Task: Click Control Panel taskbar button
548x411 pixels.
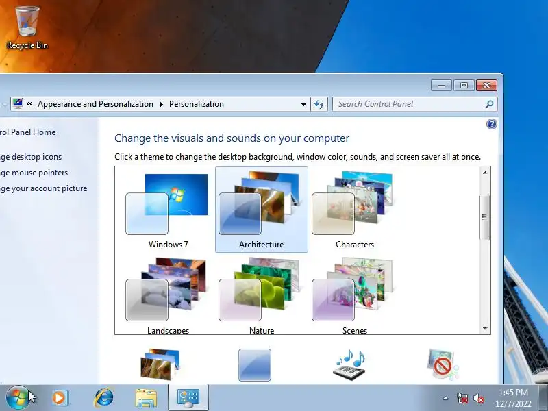Action: (x=188, y=398)
